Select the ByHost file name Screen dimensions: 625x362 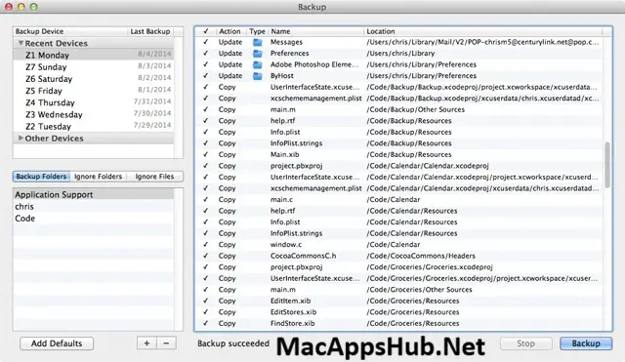(282, 76)
